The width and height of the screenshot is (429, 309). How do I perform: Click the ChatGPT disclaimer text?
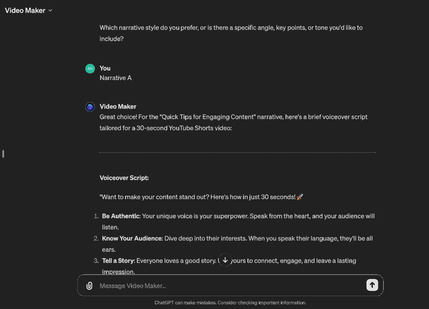[230, 303]
